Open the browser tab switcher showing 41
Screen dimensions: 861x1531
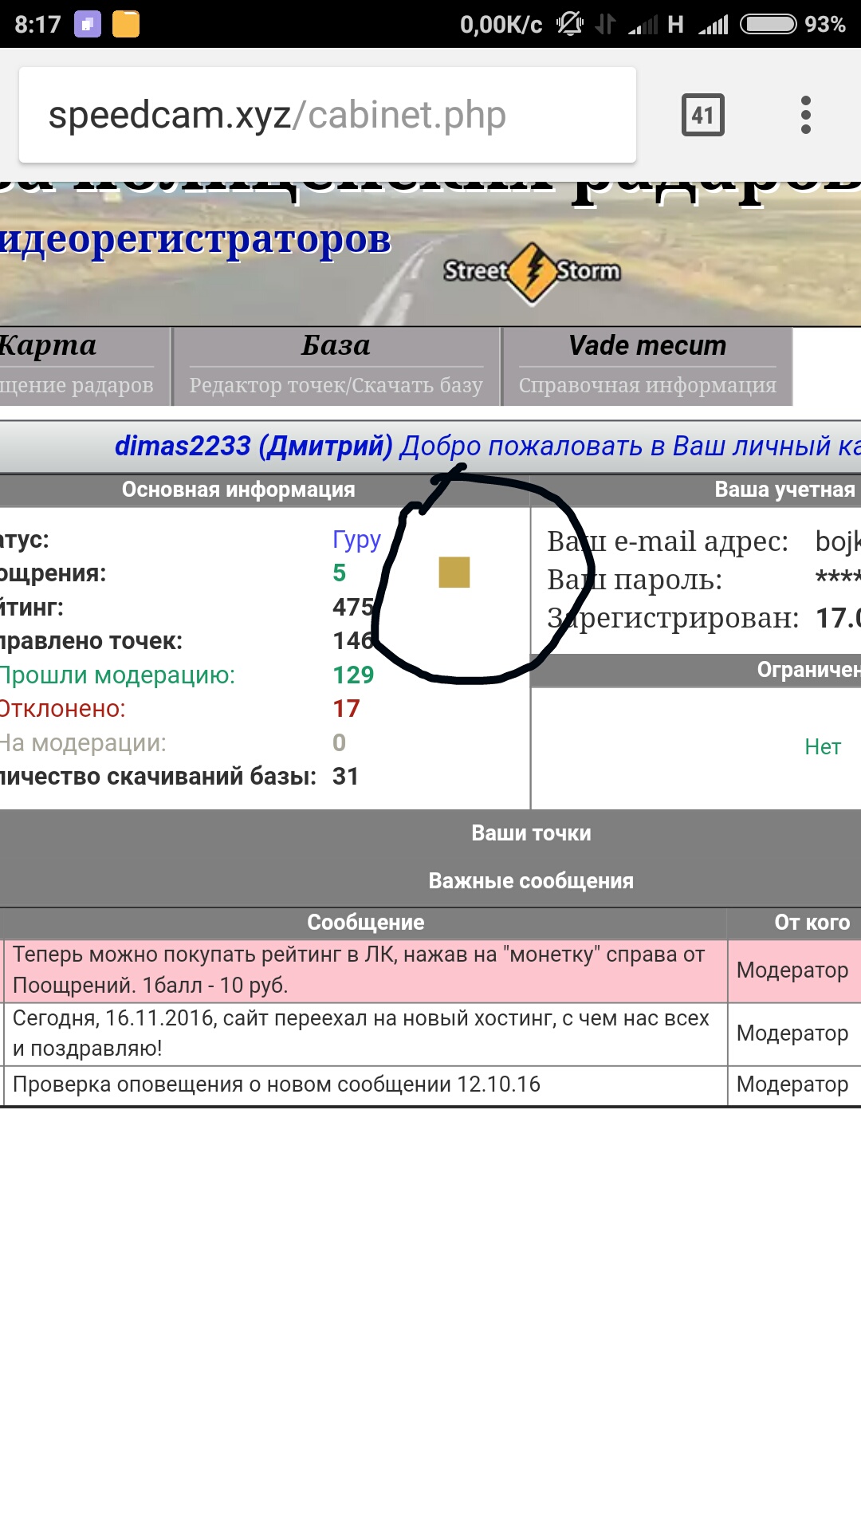click(x=702, y=115)
